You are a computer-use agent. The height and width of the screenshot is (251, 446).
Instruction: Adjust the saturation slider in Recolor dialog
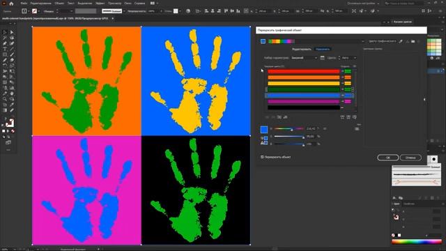[x=289, y=137]
